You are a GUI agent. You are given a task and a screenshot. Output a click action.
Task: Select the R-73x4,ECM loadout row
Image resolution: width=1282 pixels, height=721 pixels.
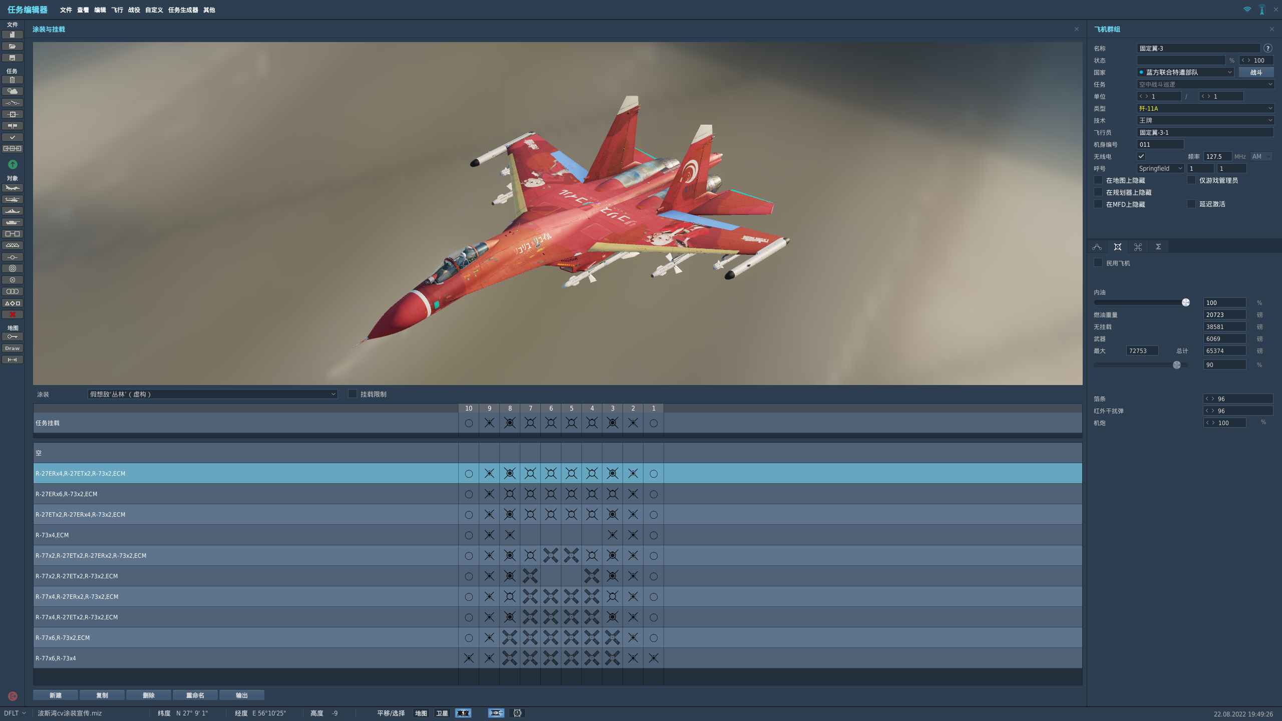[200, 535]
